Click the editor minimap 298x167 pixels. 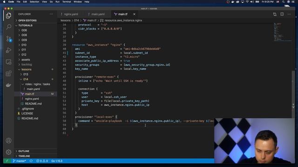tap(283, 32)
